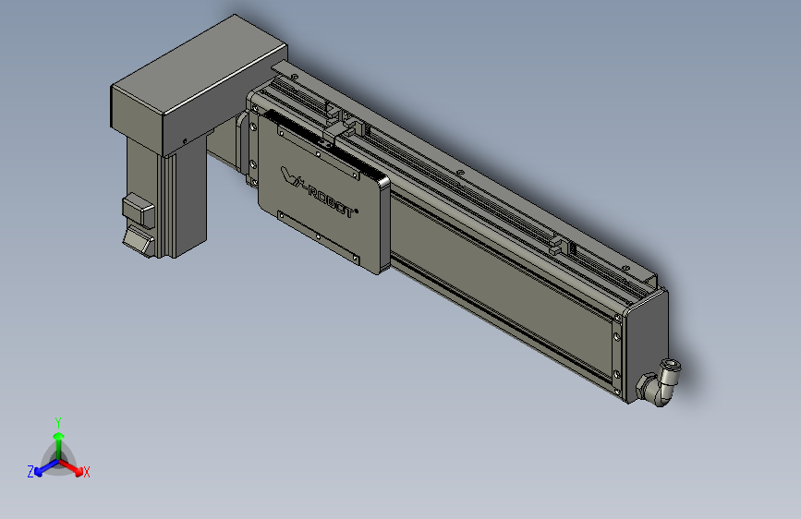
Task: Select the square connector on the motor housing
Action: (x=139, y=210)
